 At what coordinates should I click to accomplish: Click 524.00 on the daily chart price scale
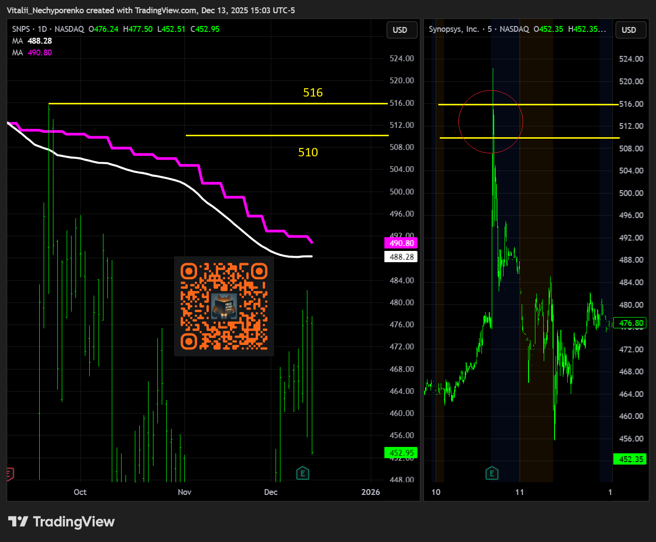point(402,58)
